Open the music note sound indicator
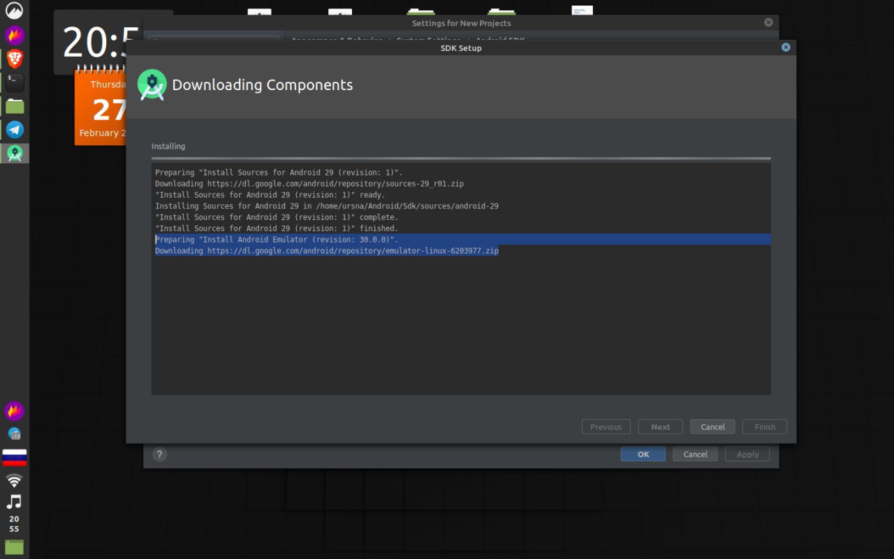The height and width of the screenshot is (559, 894). click(x=14, y=502)
